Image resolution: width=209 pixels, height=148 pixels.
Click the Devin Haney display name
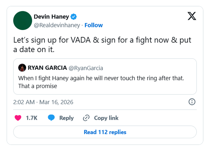click(52, 16)
